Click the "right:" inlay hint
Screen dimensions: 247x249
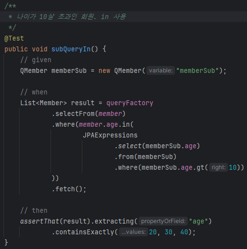[219, 167]
